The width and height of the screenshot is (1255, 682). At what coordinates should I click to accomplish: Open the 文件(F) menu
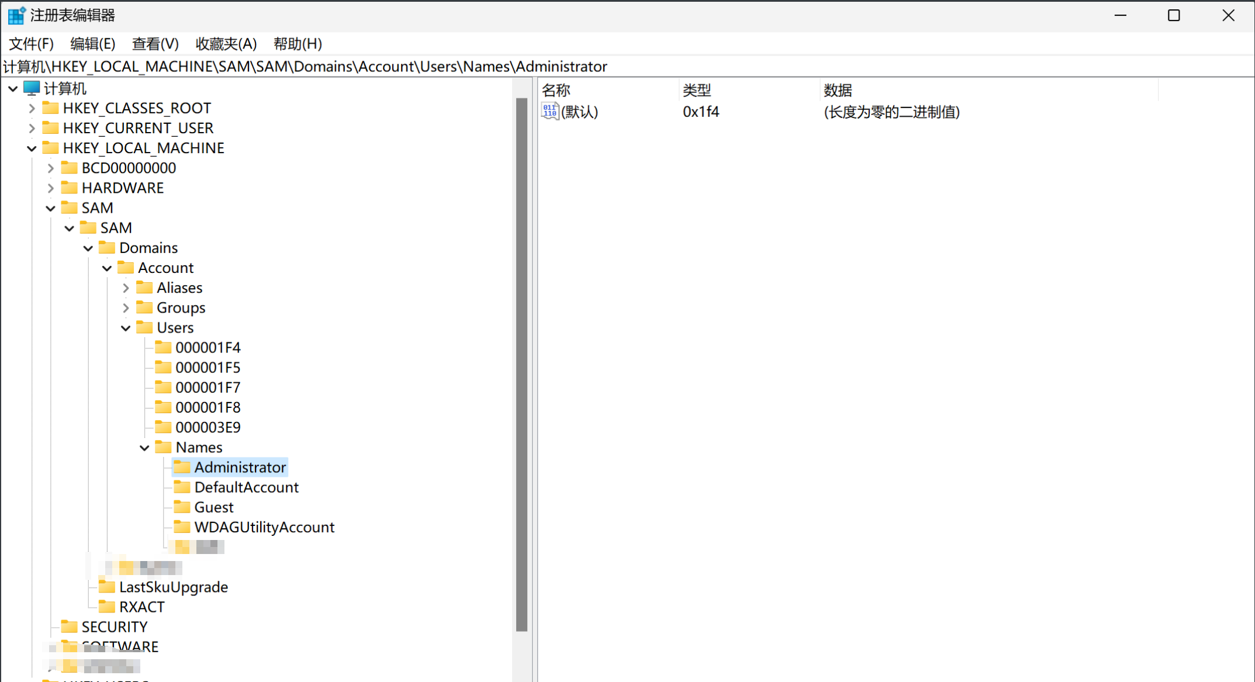(31, 44)
